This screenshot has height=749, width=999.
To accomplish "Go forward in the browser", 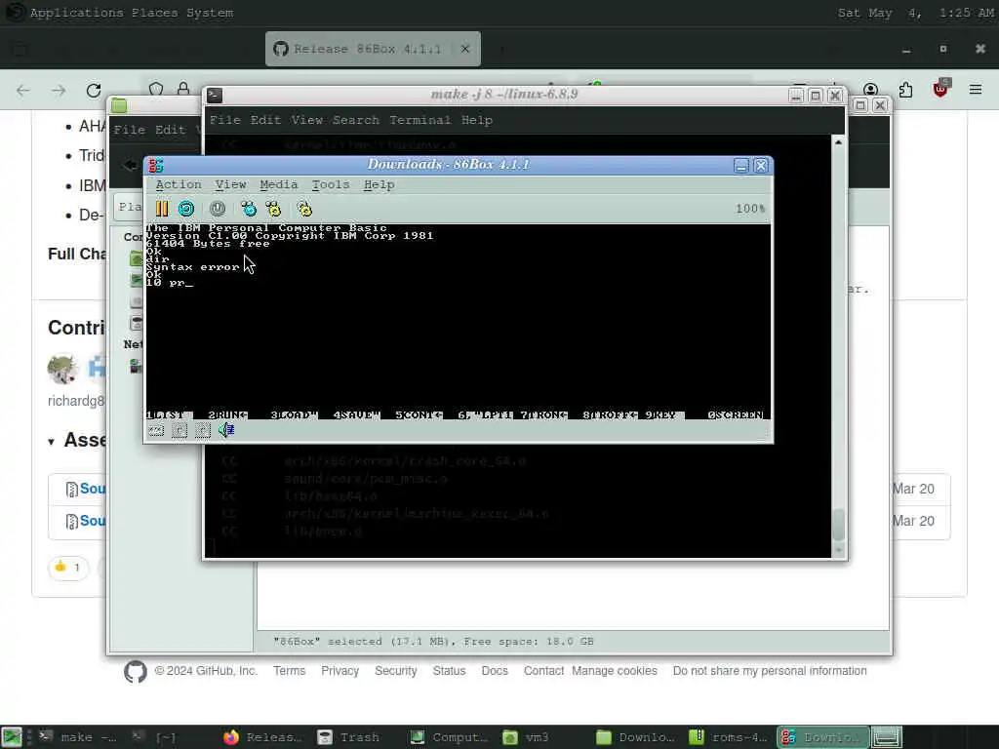I will (x=59, y=91).
